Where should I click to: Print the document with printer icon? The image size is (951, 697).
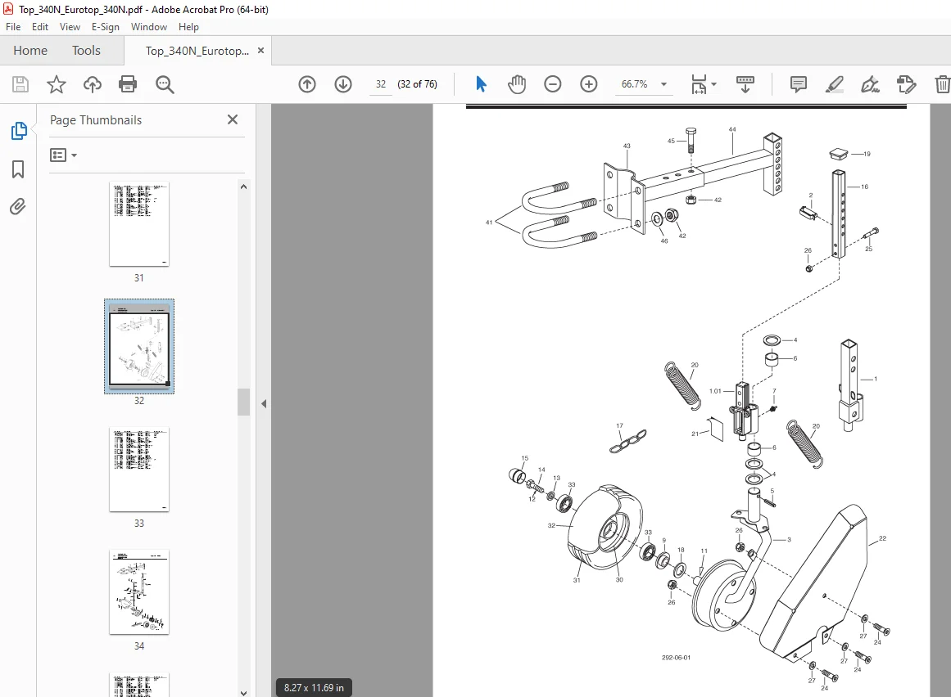(128, 84)
